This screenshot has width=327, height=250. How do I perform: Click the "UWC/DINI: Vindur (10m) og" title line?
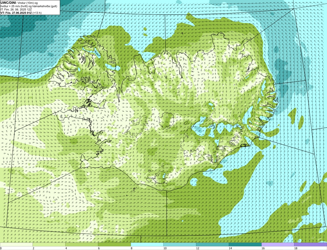(19, 3)
